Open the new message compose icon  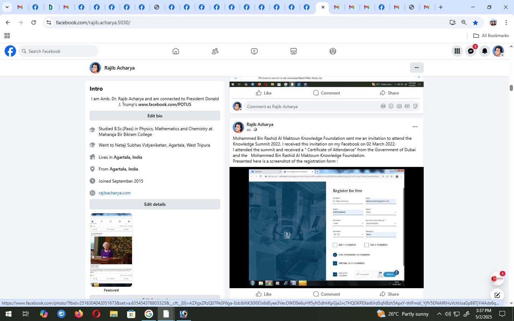coord(497,295)
